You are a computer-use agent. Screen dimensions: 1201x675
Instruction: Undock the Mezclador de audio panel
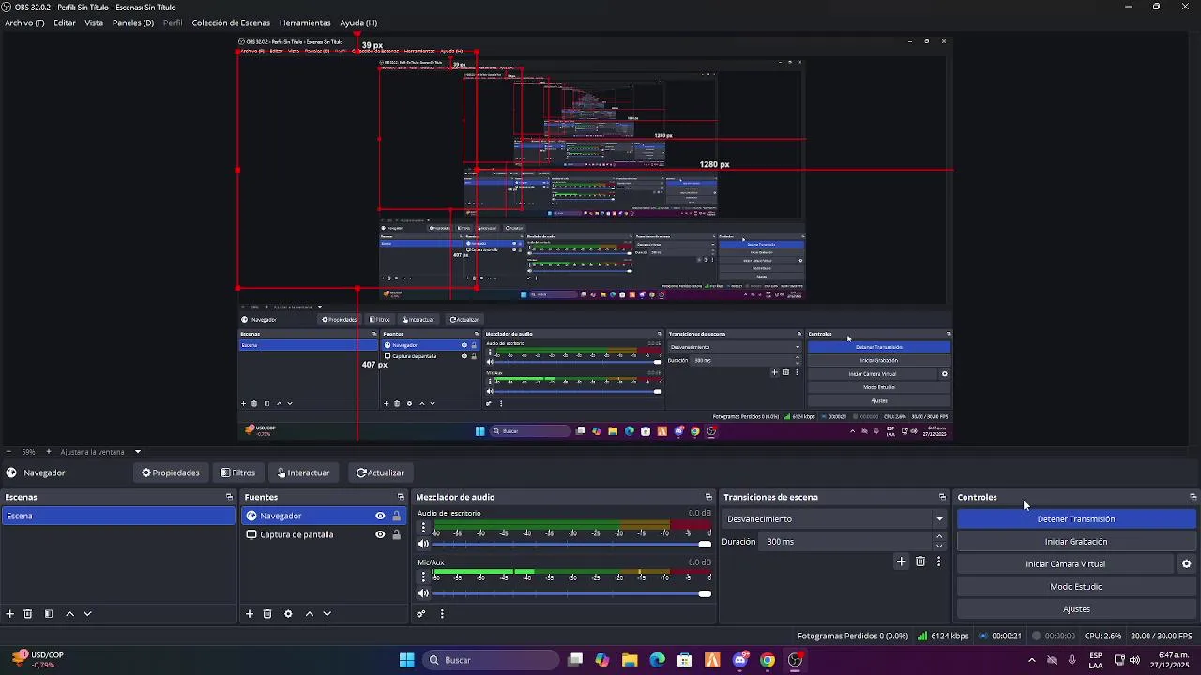tap(708, 497)
